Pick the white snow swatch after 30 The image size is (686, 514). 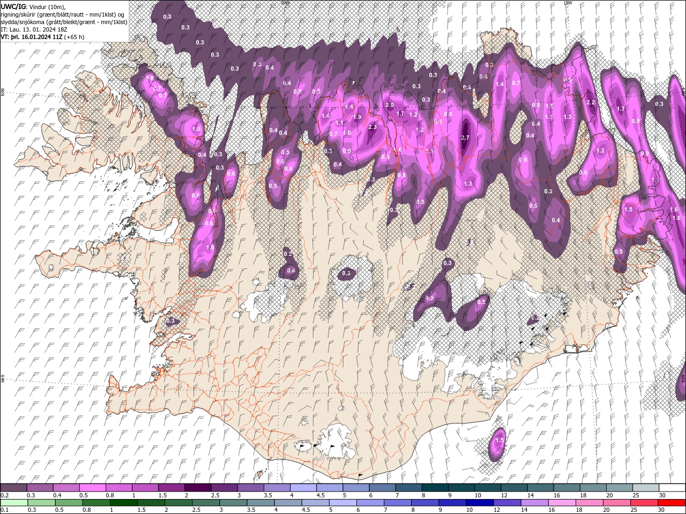(673, 488)
